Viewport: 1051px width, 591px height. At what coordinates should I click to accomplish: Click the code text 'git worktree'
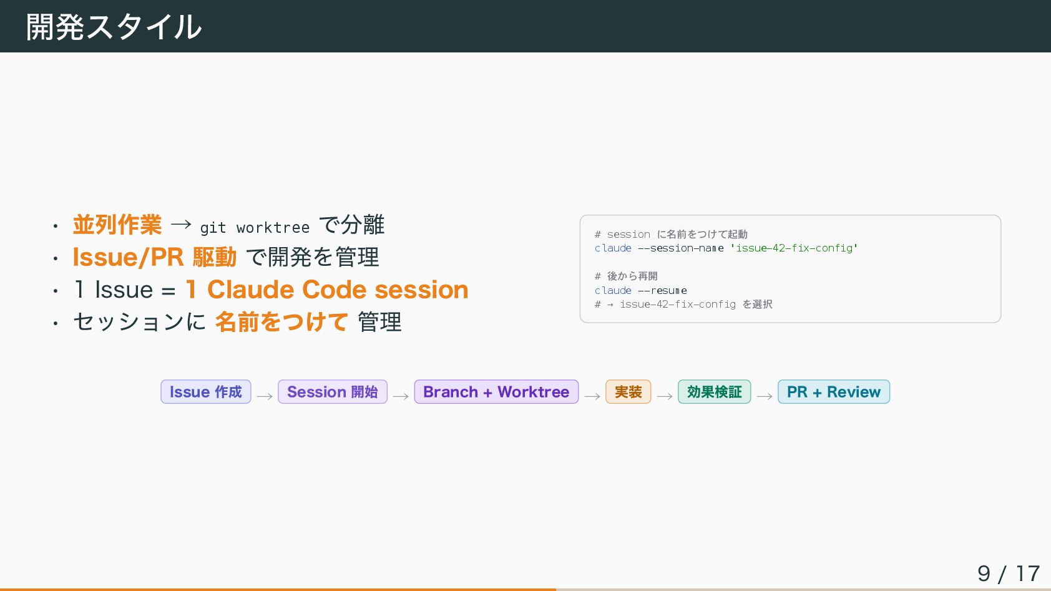(255, 228)
